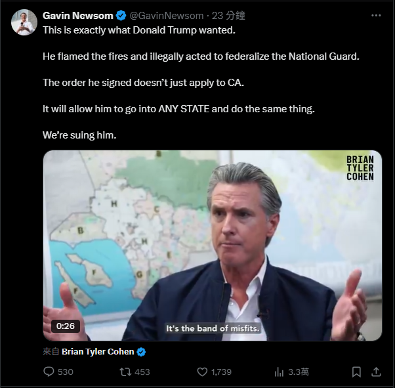The image size is (395, 388).
Task: Click the Brian Tyler Cohen video watermark
Action: point(360,167)
